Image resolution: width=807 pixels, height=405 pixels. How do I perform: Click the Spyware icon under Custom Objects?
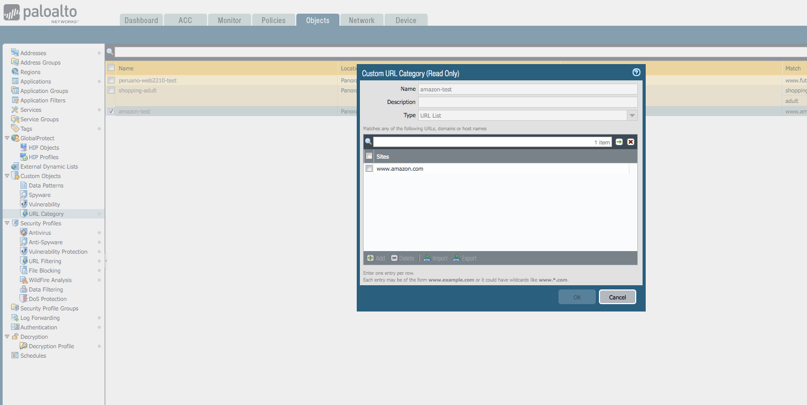pyautogui.click(x=24, y=194)
